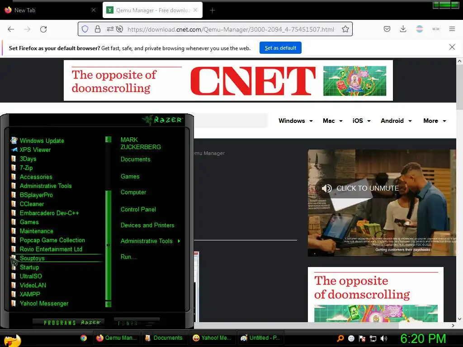The width and height of the screenshot is (463, 347).
Task: Open the site padlock security info
Action: [98, 29]
